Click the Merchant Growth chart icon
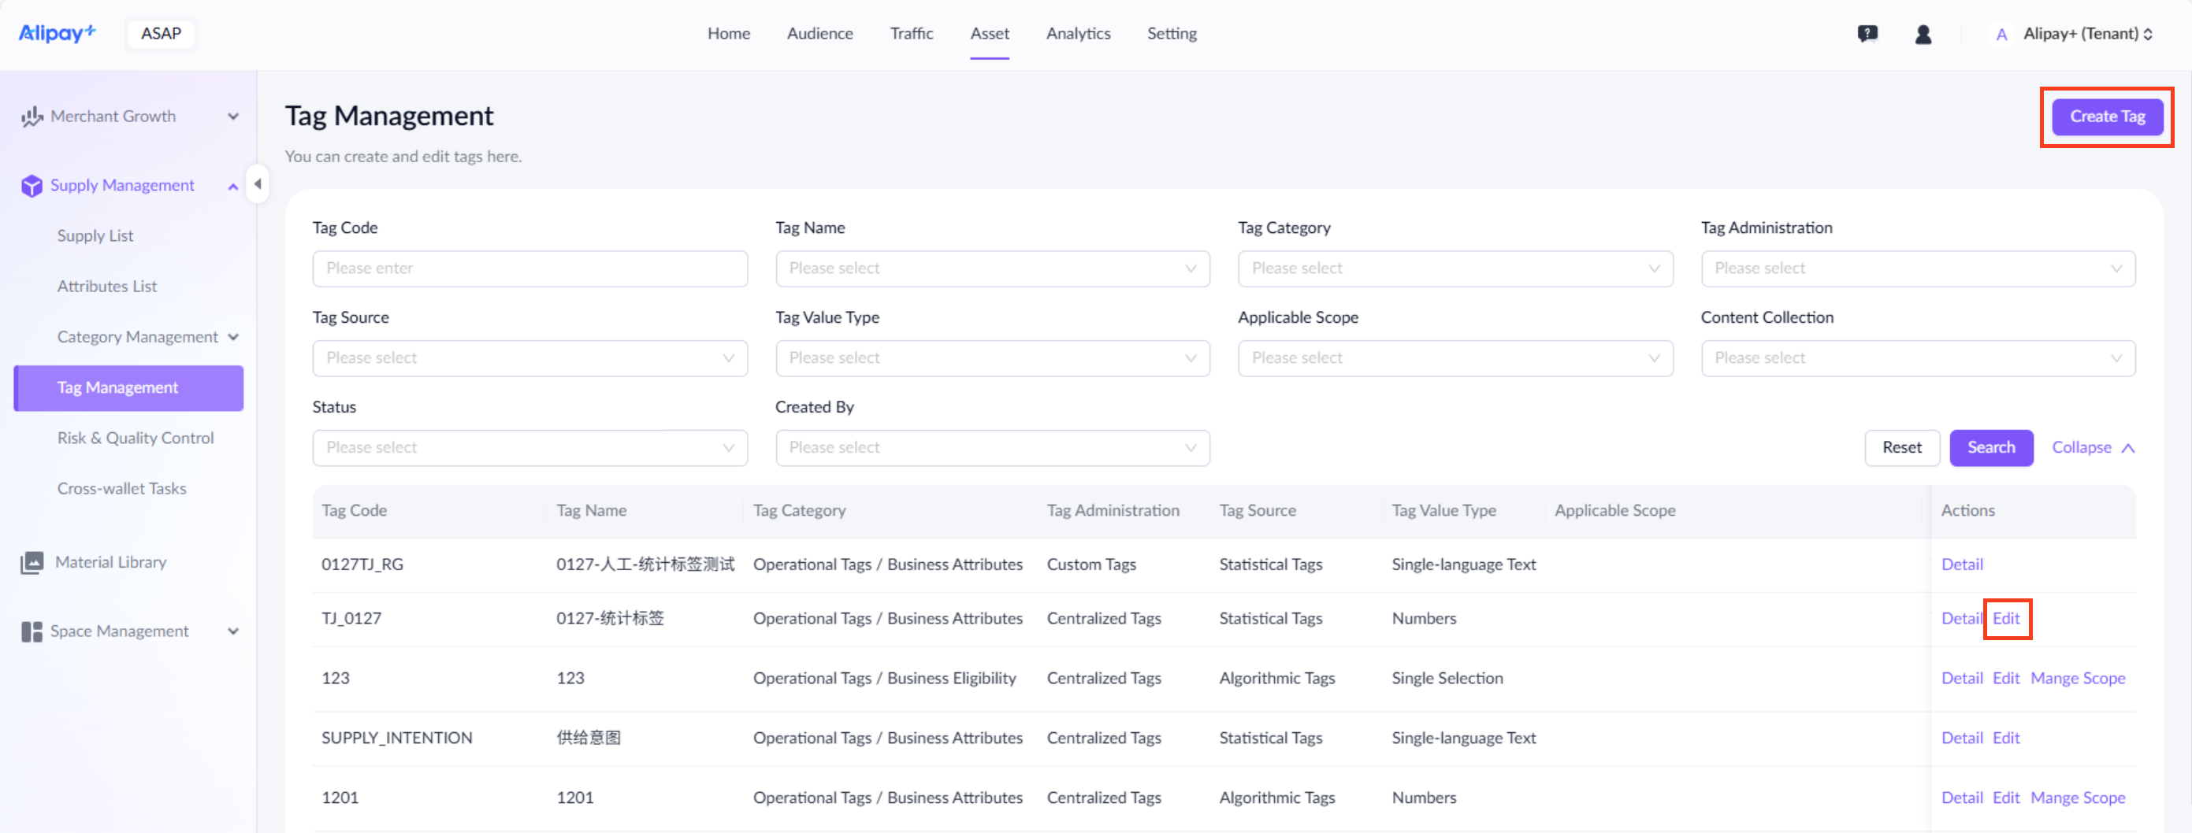The width and height of the screenshot is (2192, 833). click(x=32, y=117)
